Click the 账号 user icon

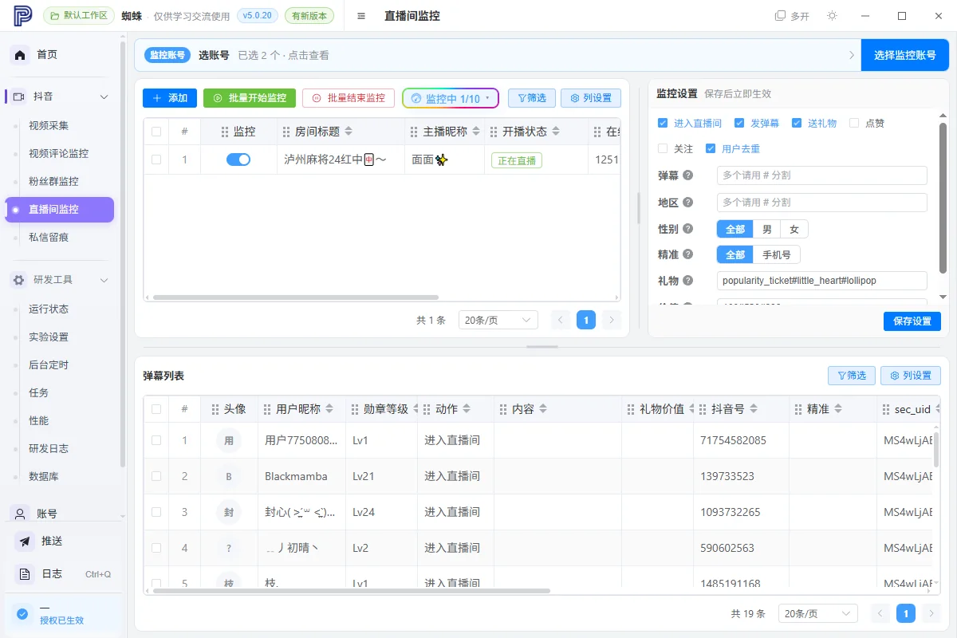coord(22,514)
